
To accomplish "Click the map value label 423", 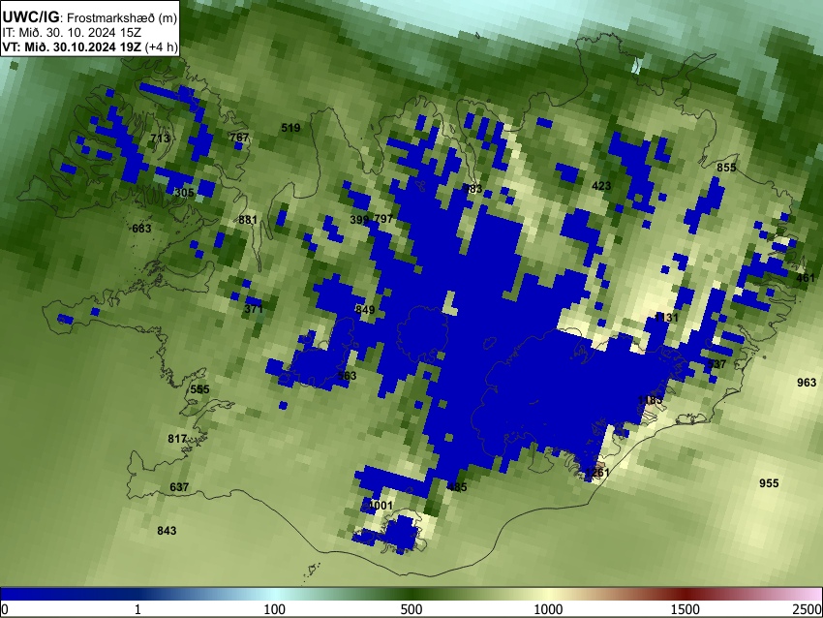I will [x=601, y=186].
